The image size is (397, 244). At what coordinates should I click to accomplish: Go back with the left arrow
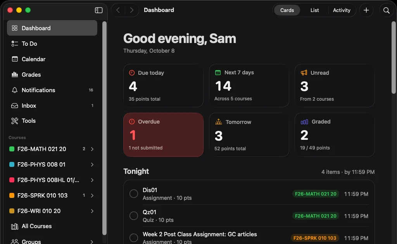(118, 10)
